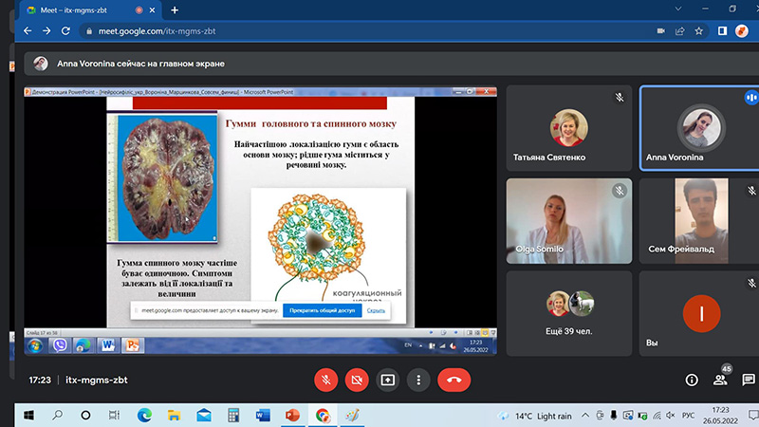Screen dimensions: 759x427
Task: Toggle the Chrome side panel
Action: point(722,30)
